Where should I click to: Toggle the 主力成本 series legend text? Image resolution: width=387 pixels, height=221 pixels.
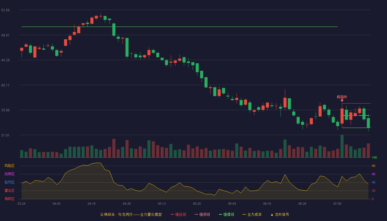coord(254,214)
